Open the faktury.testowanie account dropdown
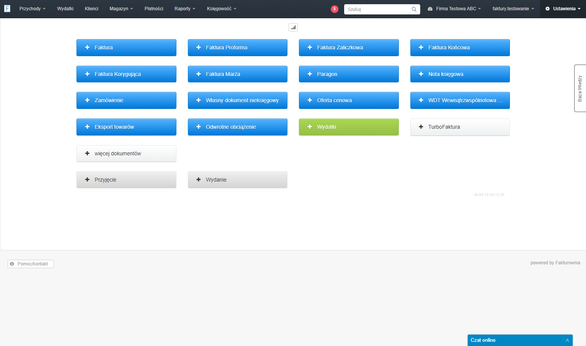Image resolution: width=586 pixels, height=346 pixels. pyautogui.click(x=513, y=9)
